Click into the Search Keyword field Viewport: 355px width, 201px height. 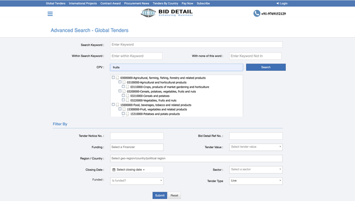[x=196, y=45]
